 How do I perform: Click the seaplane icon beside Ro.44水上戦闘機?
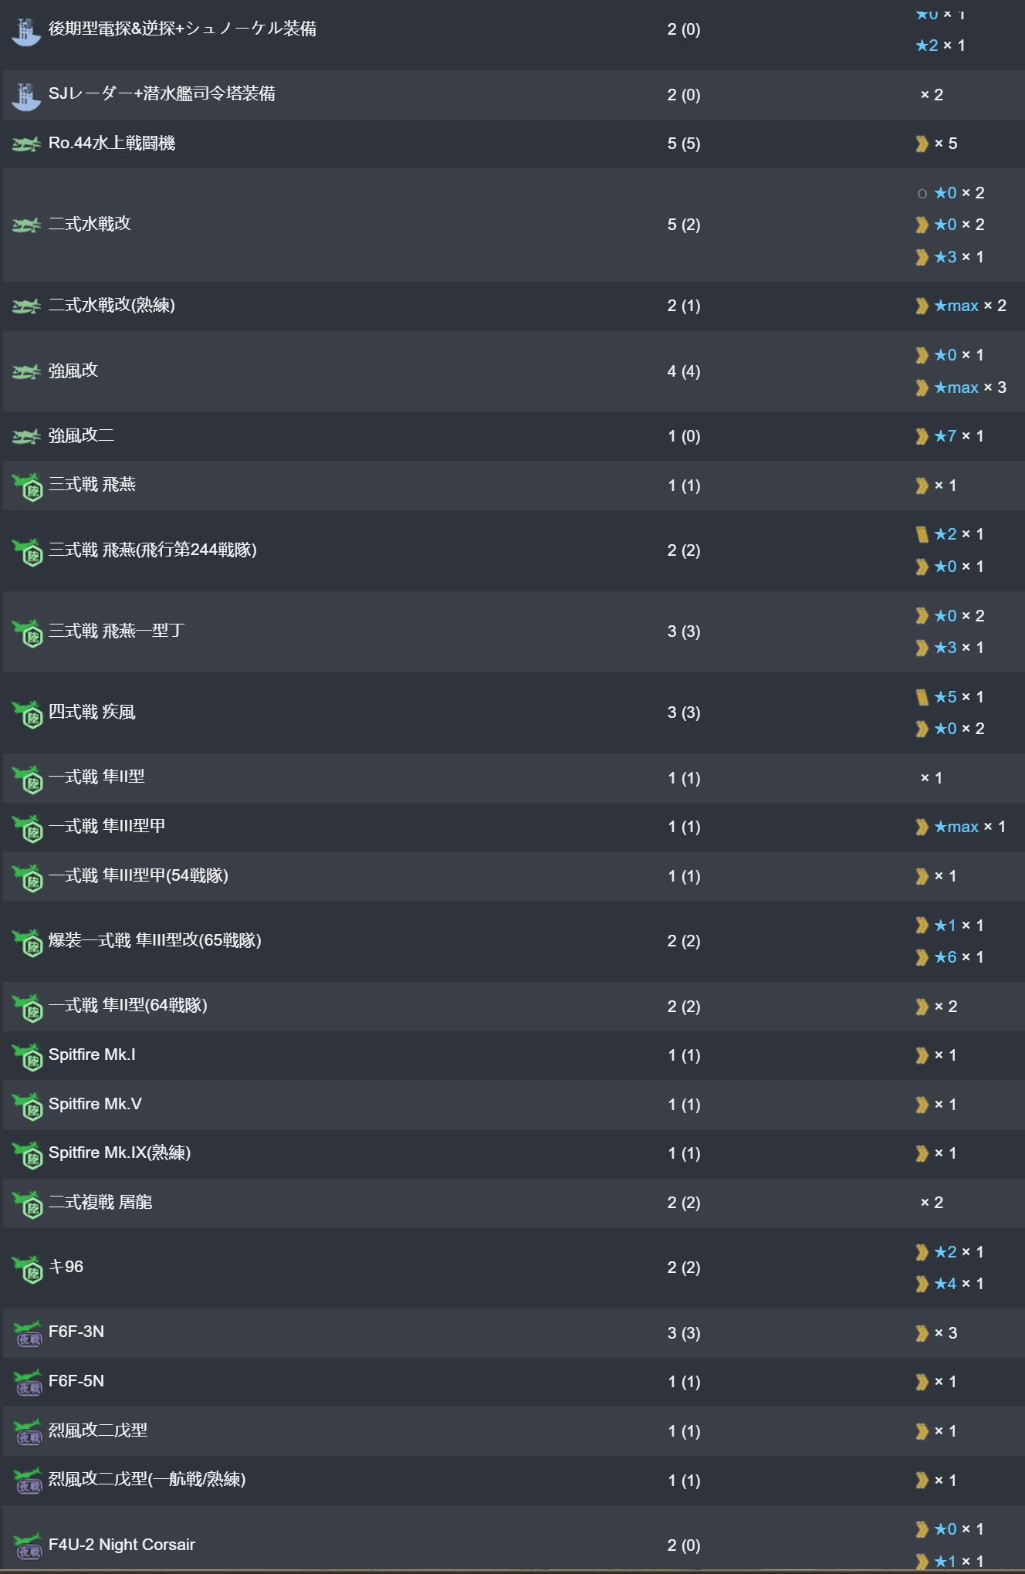coord(26,144)
